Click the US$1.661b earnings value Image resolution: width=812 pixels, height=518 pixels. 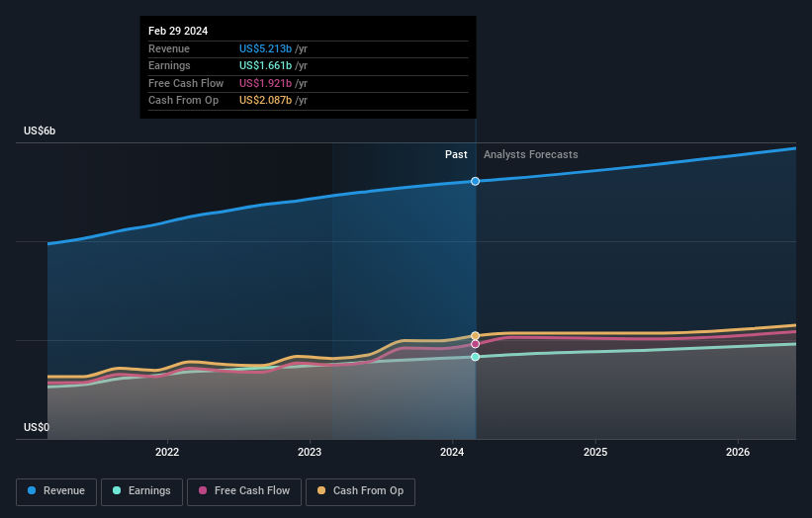pyautogui.click(x=266, y=65)
